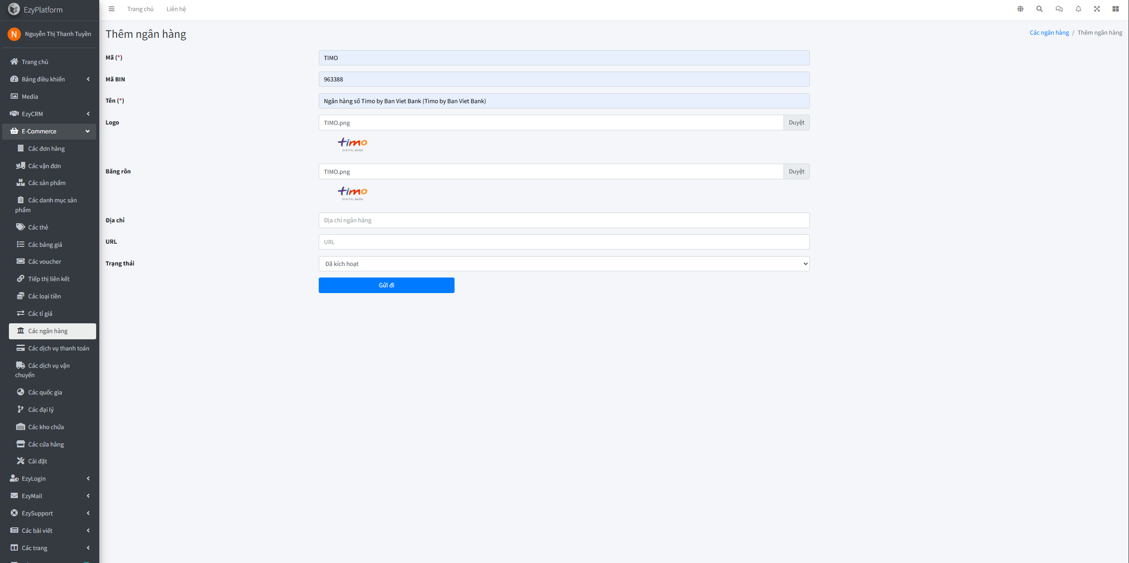Open the language globe icon
This screenshot has height=563, width=1129.
[1020, 9]
